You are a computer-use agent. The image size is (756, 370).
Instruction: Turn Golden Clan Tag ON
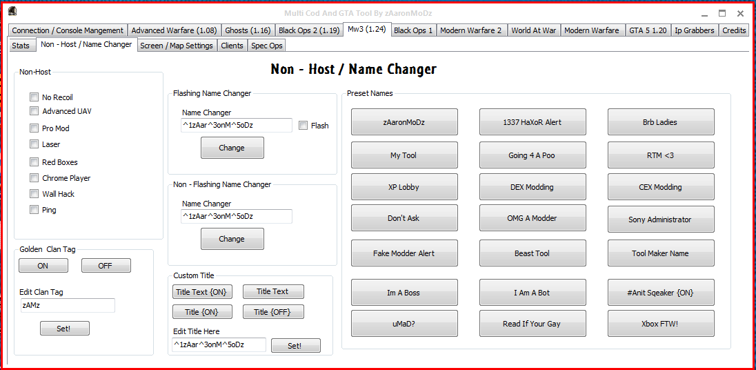pyautogui.click(x=43, y=266)
